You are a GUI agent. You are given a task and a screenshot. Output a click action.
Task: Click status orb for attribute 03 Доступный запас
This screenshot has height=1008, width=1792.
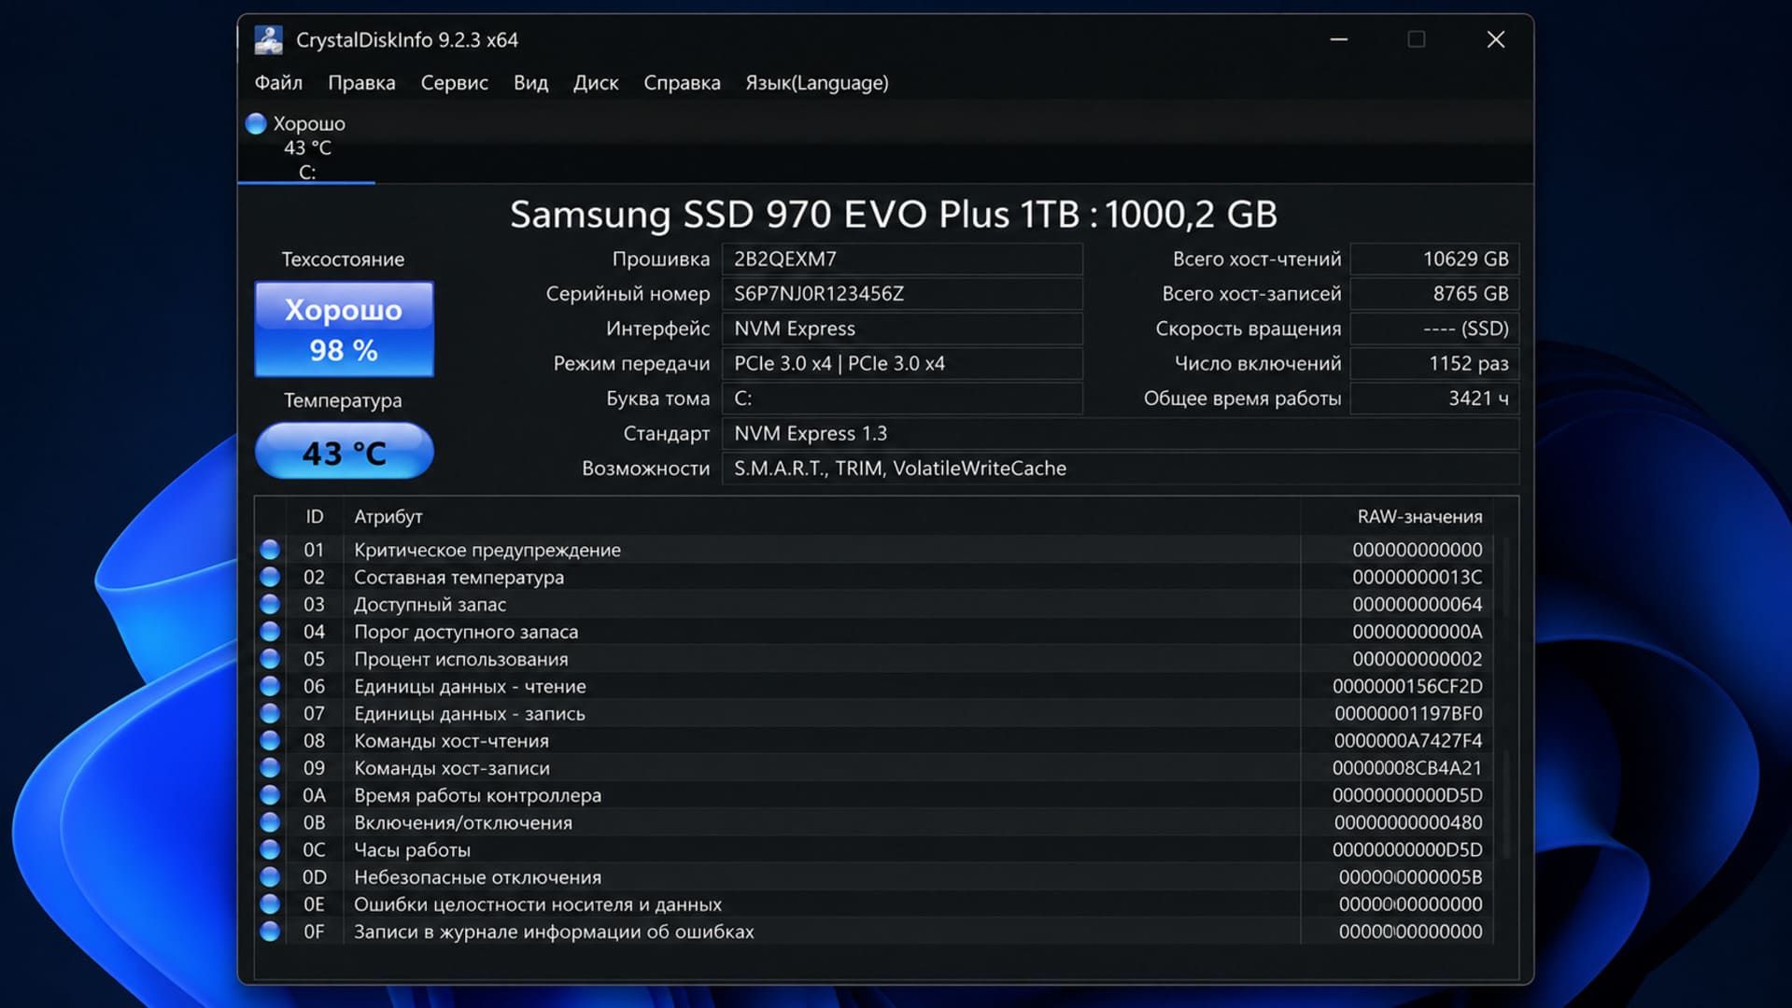270,604
